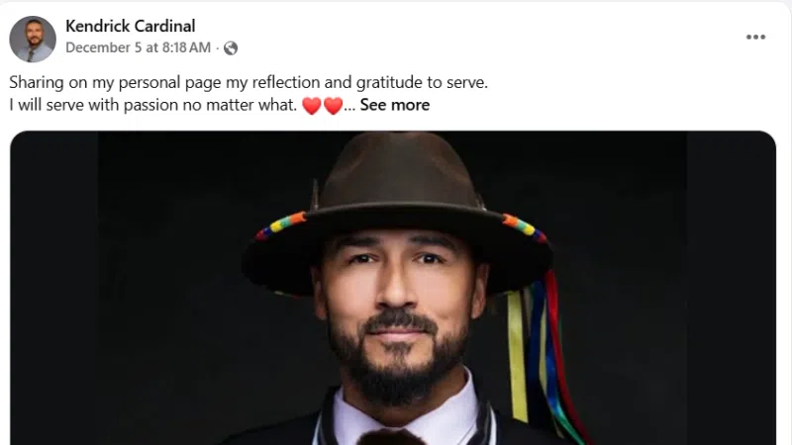
Task: Expand the post with See more
Action: point(395,105)
